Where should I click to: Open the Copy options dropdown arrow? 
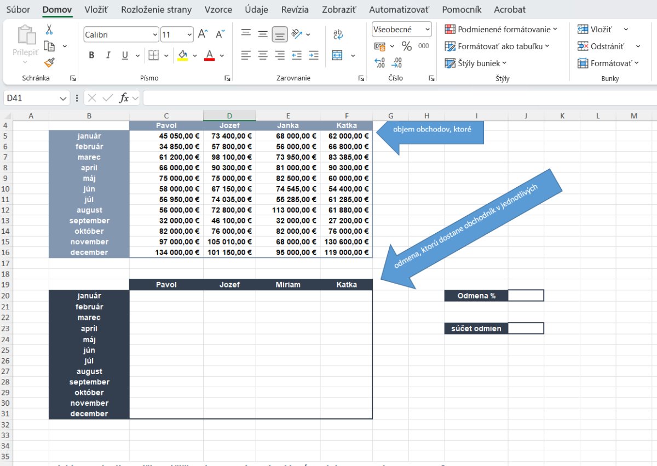(x=66, y=46)
